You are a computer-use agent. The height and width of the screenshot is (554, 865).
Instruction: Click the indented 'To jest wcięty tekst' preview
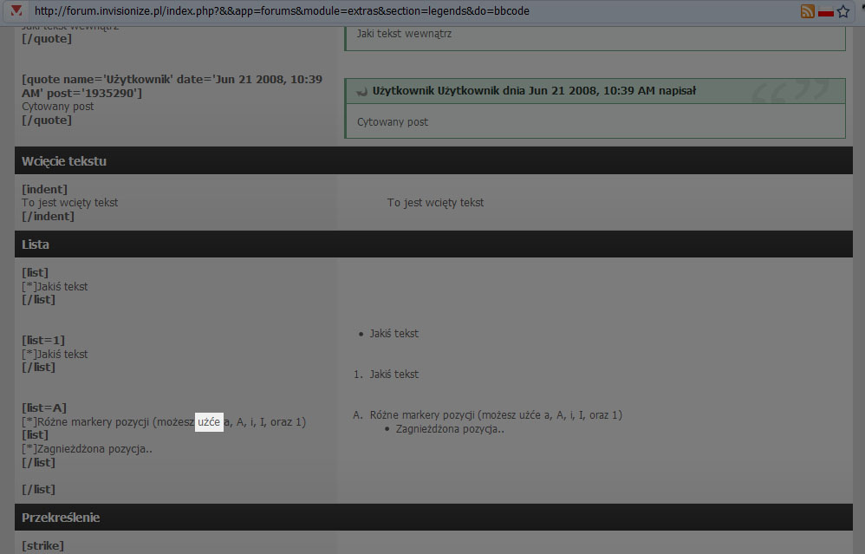pyautogui.click(x=435, y=203)
